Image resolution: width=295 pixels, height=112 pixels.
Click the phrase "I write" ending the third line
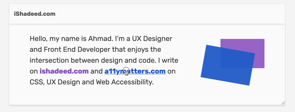tap(168, 61)
